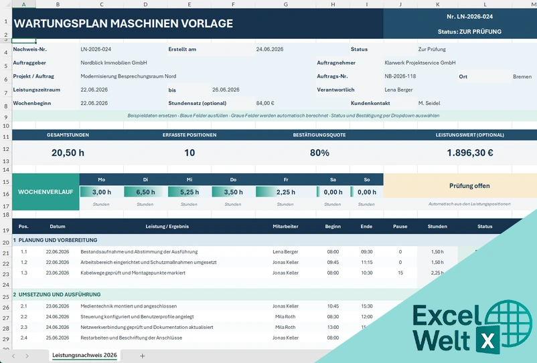The height and width of the screenshot is (363, 537).
Task: Select Erfasste Positionen value 10
Action: coord(189,153)
